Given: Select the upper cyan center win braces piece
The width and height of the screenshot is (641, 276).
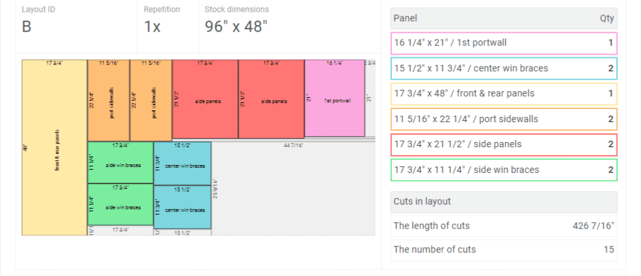Looking at the screenshot, I should (x=183, y=162).
